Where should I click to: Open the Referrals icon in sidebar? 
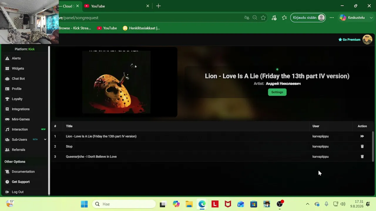7,150
